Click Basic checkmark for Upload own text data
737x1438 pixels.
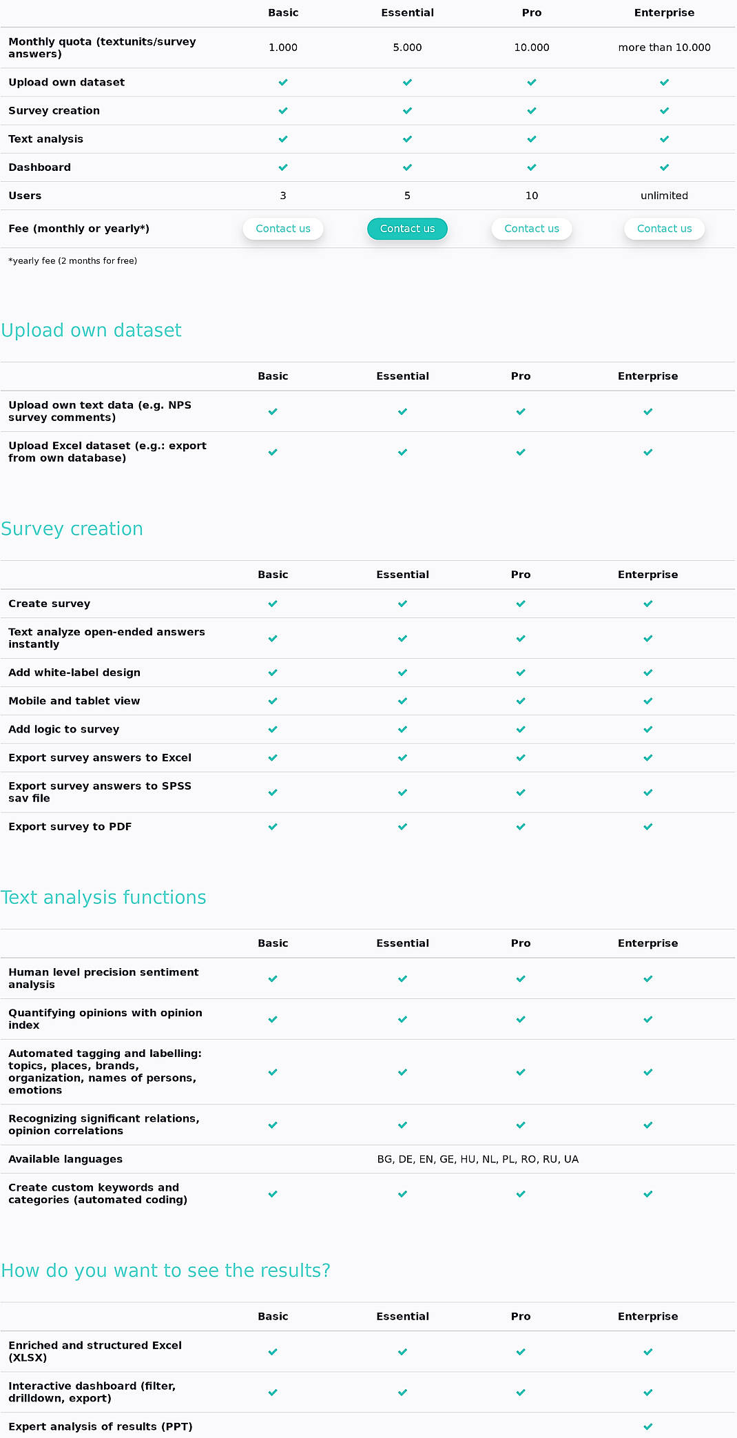[273, 411]
